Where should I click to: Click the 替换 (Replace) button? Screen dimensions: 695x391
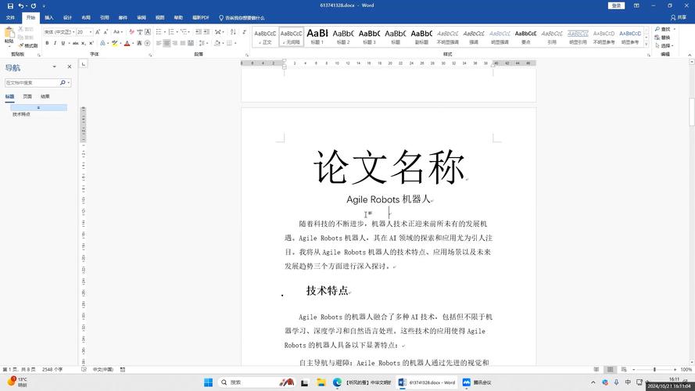pos(663,38)
